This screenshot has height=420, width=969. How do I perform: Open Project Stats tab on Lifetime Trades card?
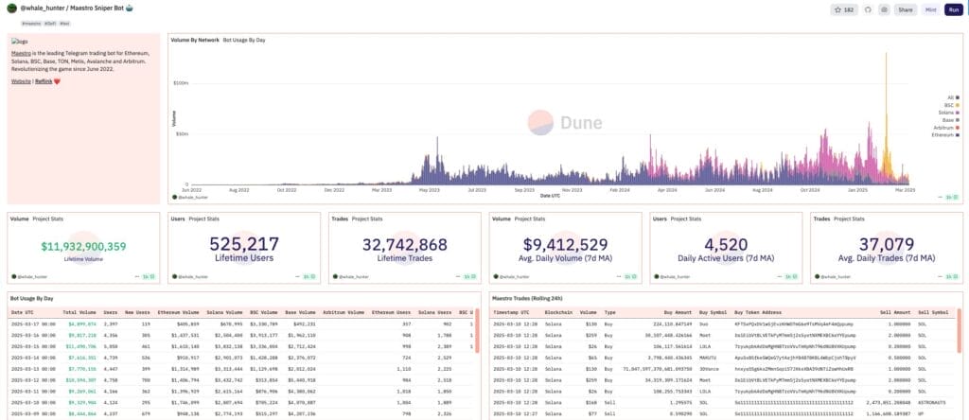point(367,219)
